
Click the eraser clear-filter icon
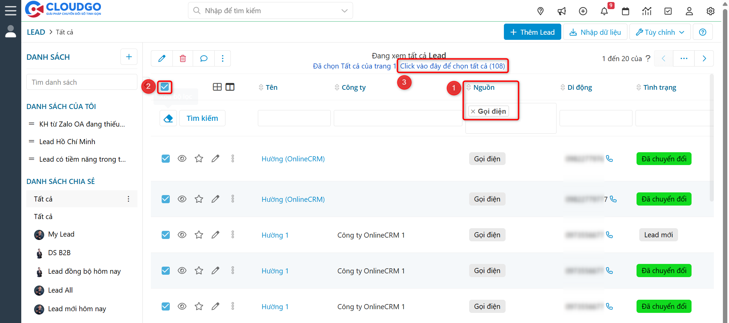[x=168, y=118]
